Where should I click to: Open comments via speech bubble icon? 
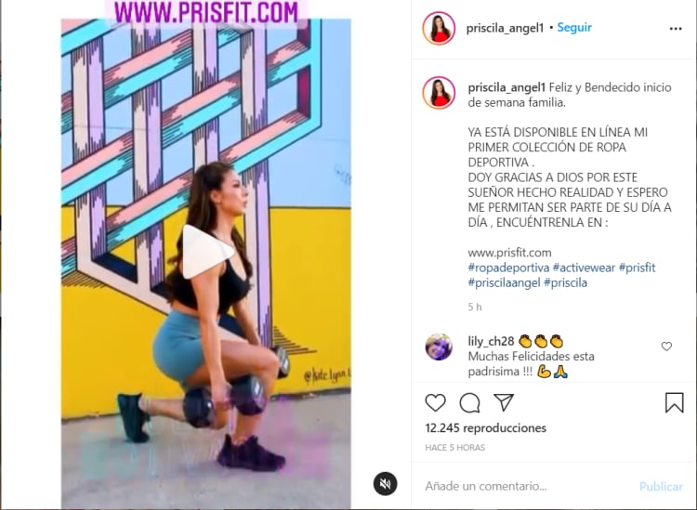click(469, 403)
